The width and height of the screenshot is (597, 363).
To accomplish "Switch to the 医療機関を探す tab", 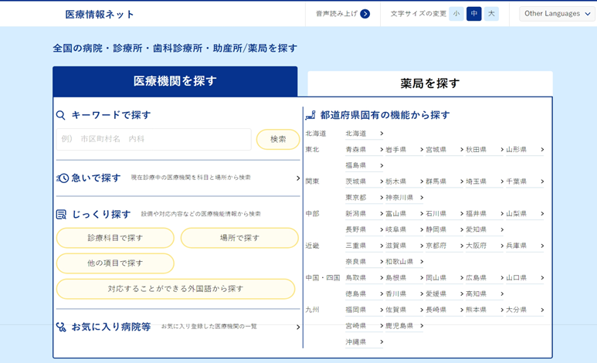I will 175,81.
